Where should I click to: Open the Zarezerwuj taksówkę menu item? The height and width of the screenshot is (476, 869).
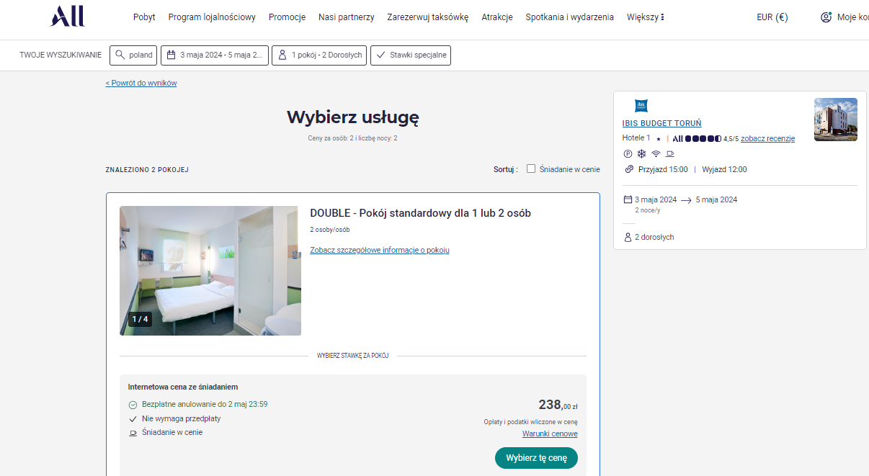click(x=428, y=17)
